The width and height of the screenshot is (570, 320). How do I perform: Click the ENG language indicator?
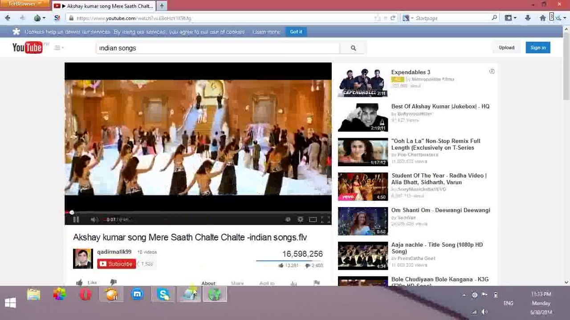coord(509,303)
